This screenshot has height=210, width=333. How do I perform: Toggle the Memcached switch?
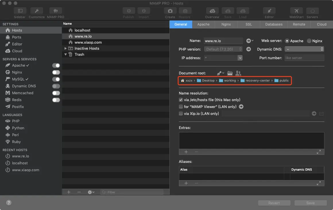click(56, 93)
